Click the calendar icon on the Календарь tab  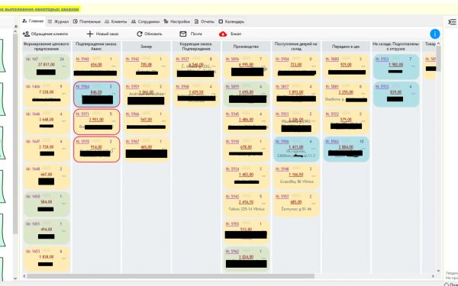coord(221,21)
